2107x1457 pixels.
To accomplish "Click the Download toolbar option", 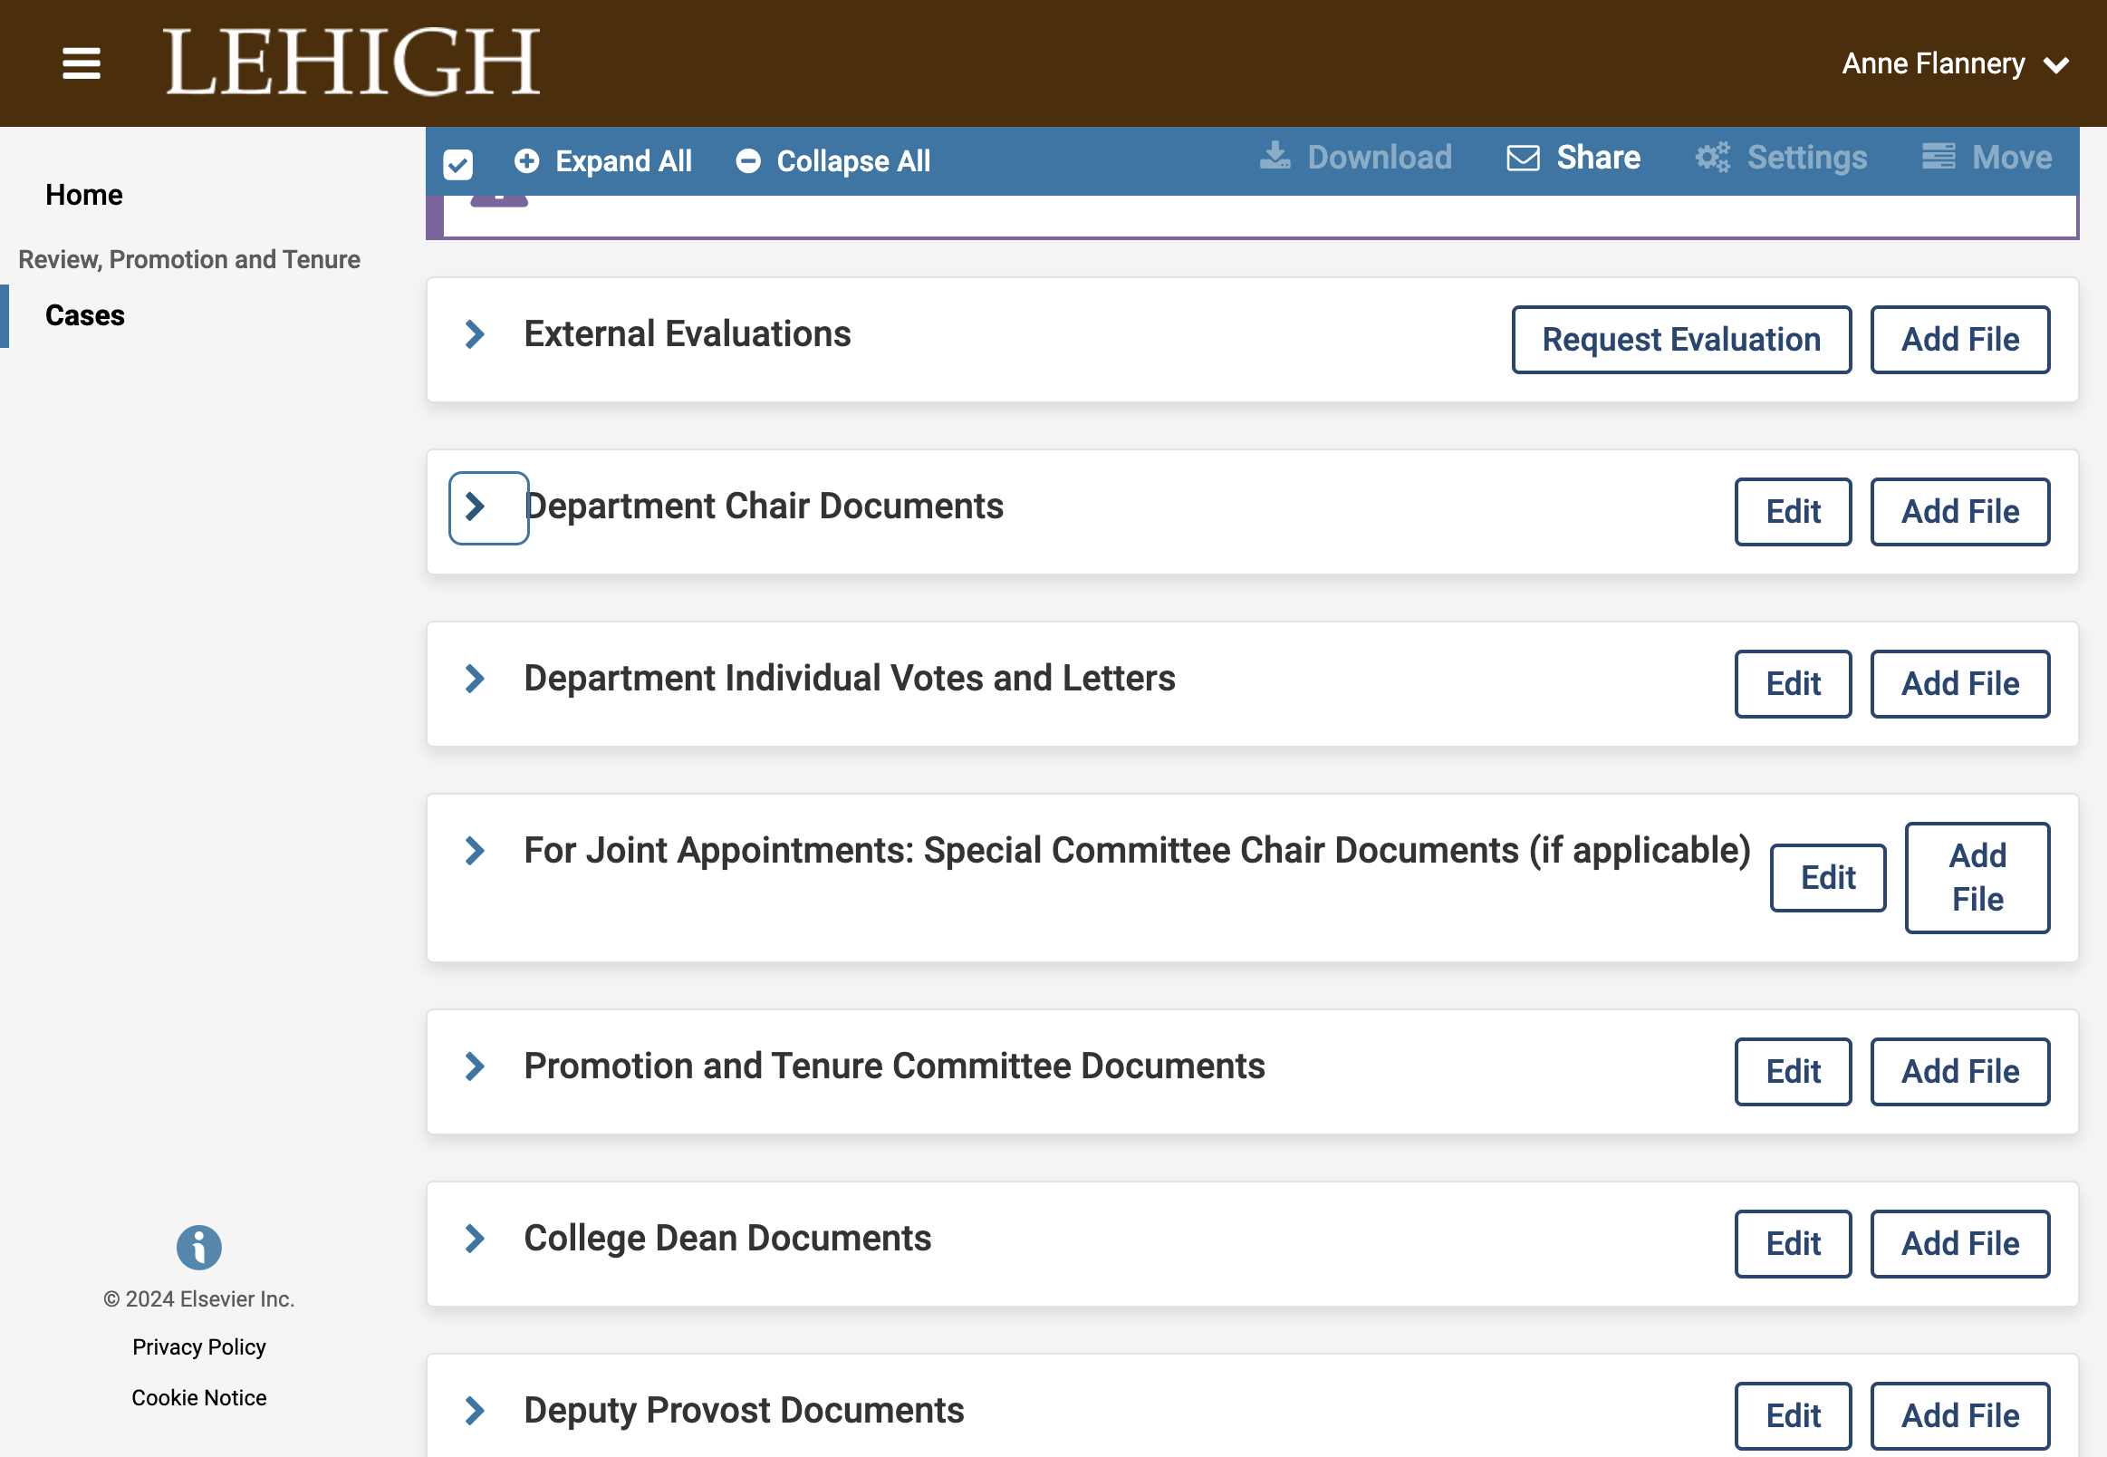I will coord(1356,158).
